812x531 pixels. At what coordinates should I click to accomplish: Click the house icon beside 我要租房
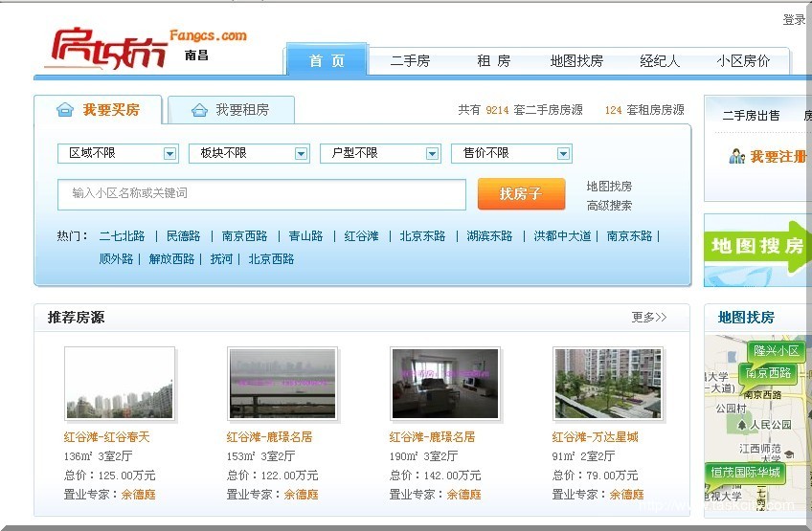[x=199, y=110]
